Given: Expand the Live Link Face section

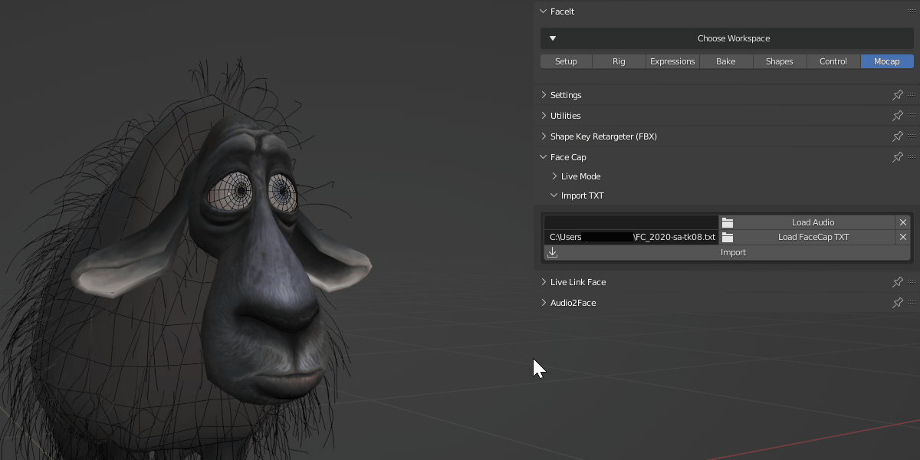Looking at the screenshot, I should pos(544,282).
